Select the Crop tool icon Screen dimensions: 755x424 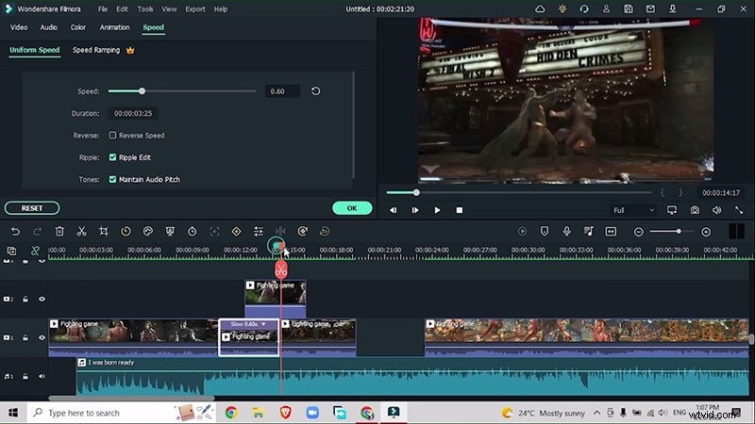(x=103, y=231)
